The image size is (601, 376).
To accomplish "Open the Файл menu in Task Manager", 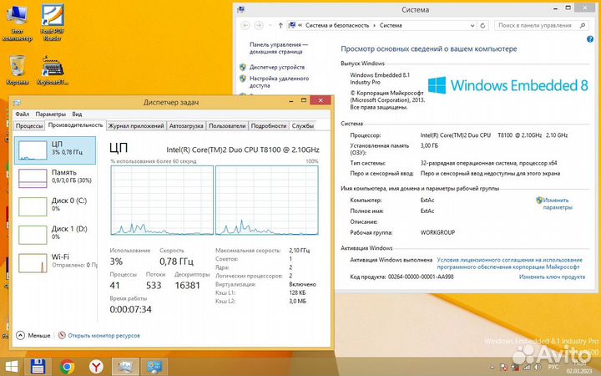I will point(23,114).
